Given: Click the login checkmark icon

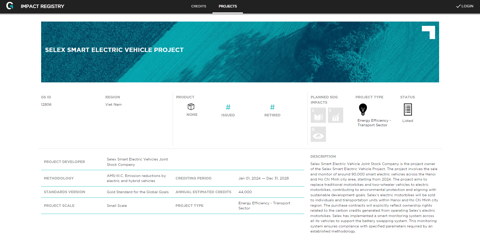Looking at the screenshot, I should pyautogui.click(x=458, y=6).
